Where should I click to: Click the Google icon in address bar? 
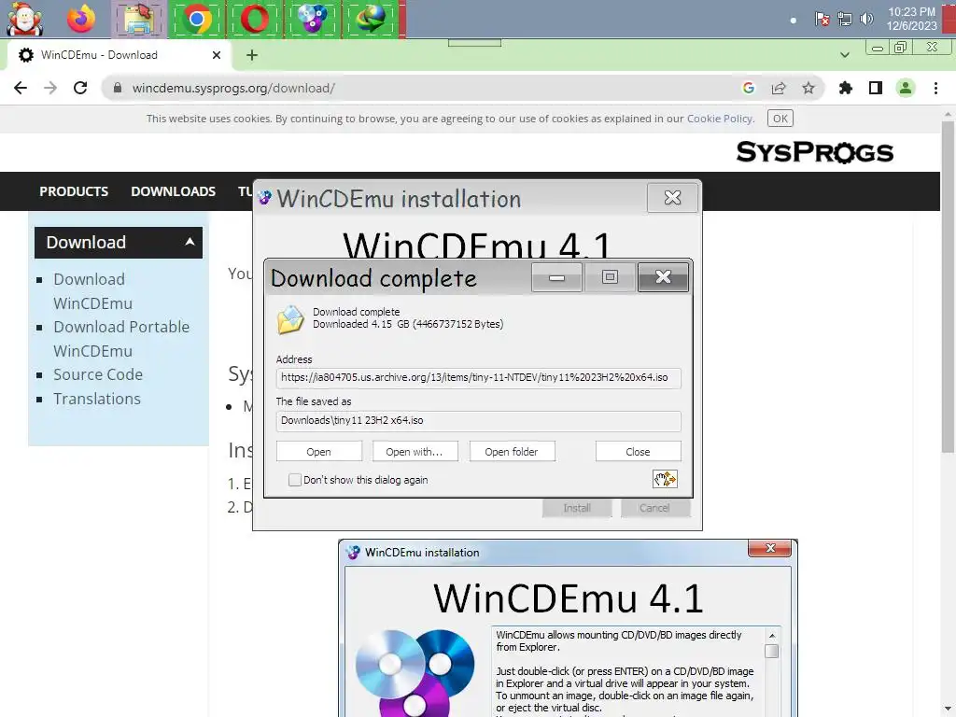(x=749, y=88)
